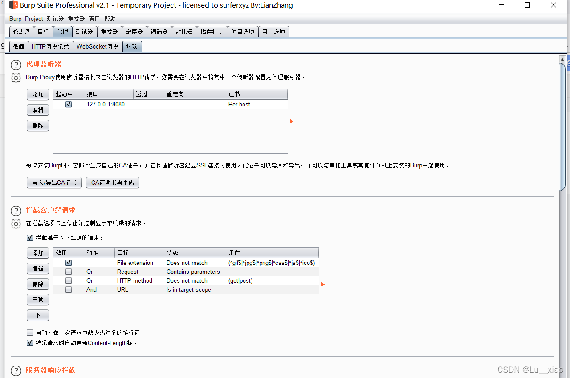
Task: Switch to the 插件扩展 tab
Action: pyautogui.click(x=212, y=32)
